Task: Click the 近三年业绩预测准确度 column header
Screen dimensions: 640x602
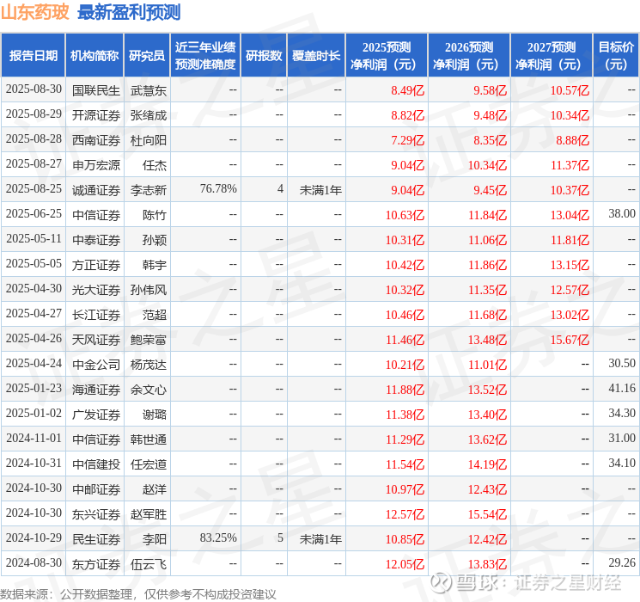Action: (x=205, y=56)
